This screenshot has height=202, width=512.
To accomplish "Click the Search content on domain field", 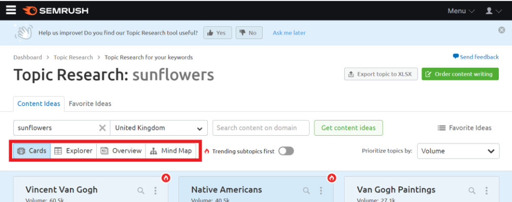I will click(261, 128).
